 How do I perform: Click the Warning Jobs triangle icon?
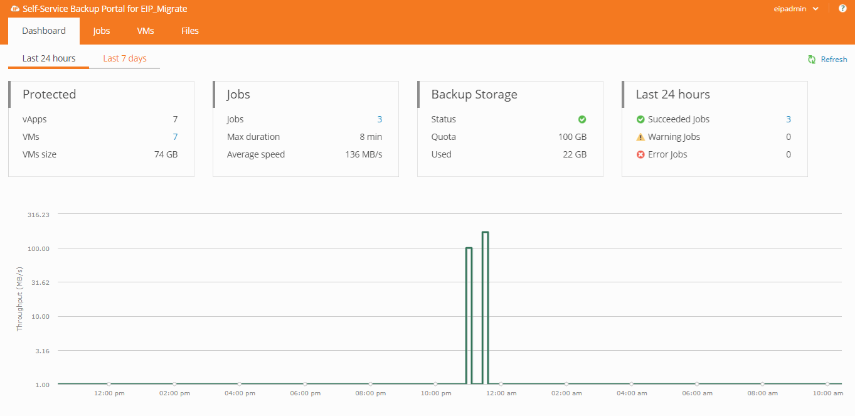coord(640,137)
